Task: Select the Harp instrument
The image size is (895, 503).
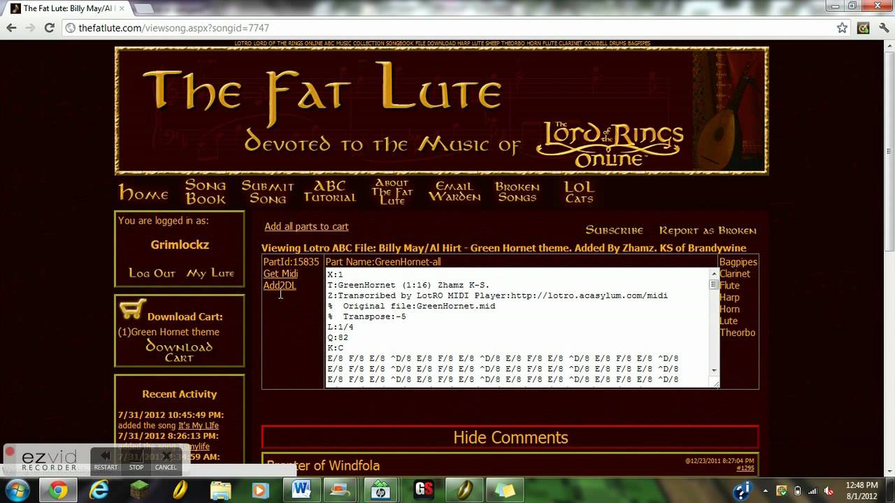Action: 729,298
